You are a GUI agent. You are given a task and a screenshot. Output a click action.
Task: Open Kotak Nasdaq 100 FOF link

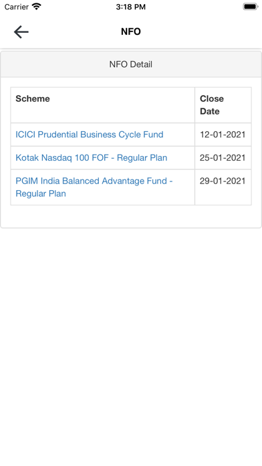click(x=92, y=157)
